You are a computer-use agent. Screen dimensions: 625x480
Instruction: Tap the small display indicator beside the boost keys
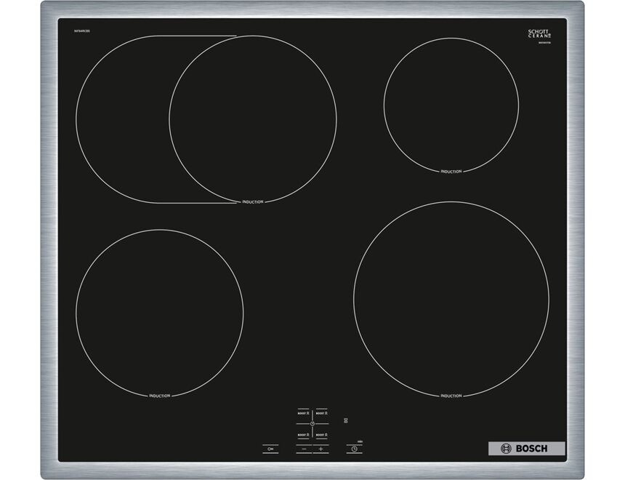tap(345, 420)
